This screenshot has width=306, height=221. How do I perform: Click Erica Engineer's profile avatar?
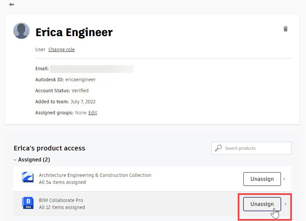point(21,31)
